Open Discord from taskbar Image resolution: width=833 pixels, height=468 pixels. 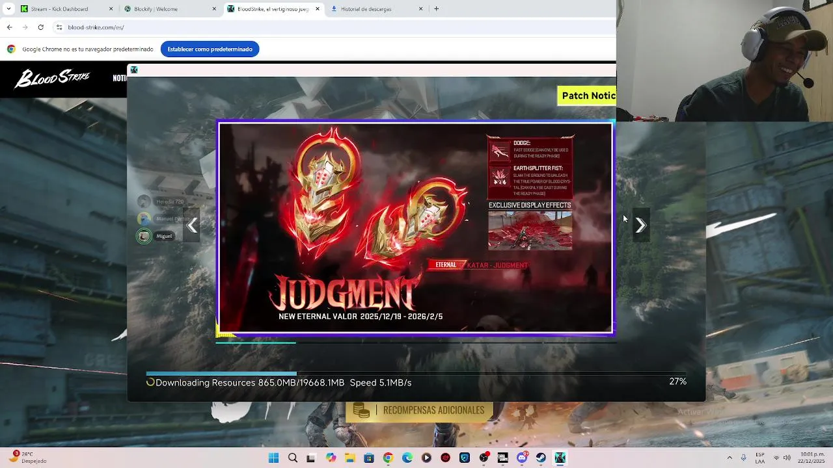[x=522, y=458]
